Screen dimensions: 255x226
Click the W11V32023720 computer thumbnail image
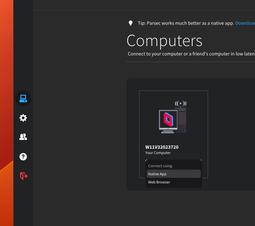click(x=172, y=117)
